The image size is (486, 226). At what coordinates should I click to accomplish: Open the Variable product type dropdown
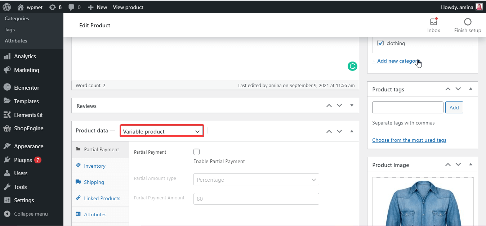pos(162,131)
